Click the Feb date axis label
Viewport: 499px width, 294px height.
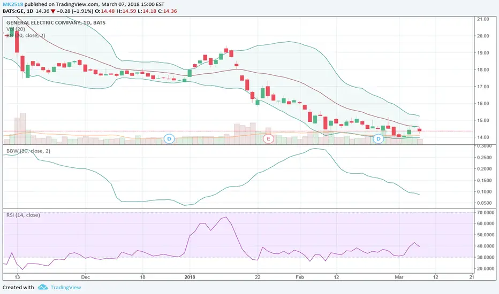[x=300, y=277]
